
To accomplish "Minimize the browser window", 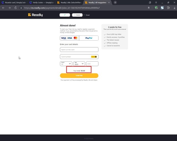I will (x=162, y=2).
